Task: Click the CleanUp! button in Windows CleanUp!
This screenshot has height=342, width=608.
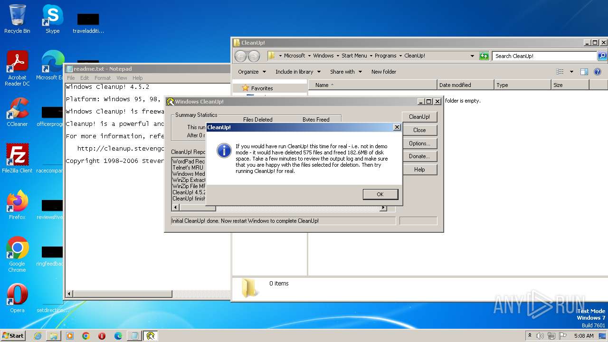Action: coord(419,117)
